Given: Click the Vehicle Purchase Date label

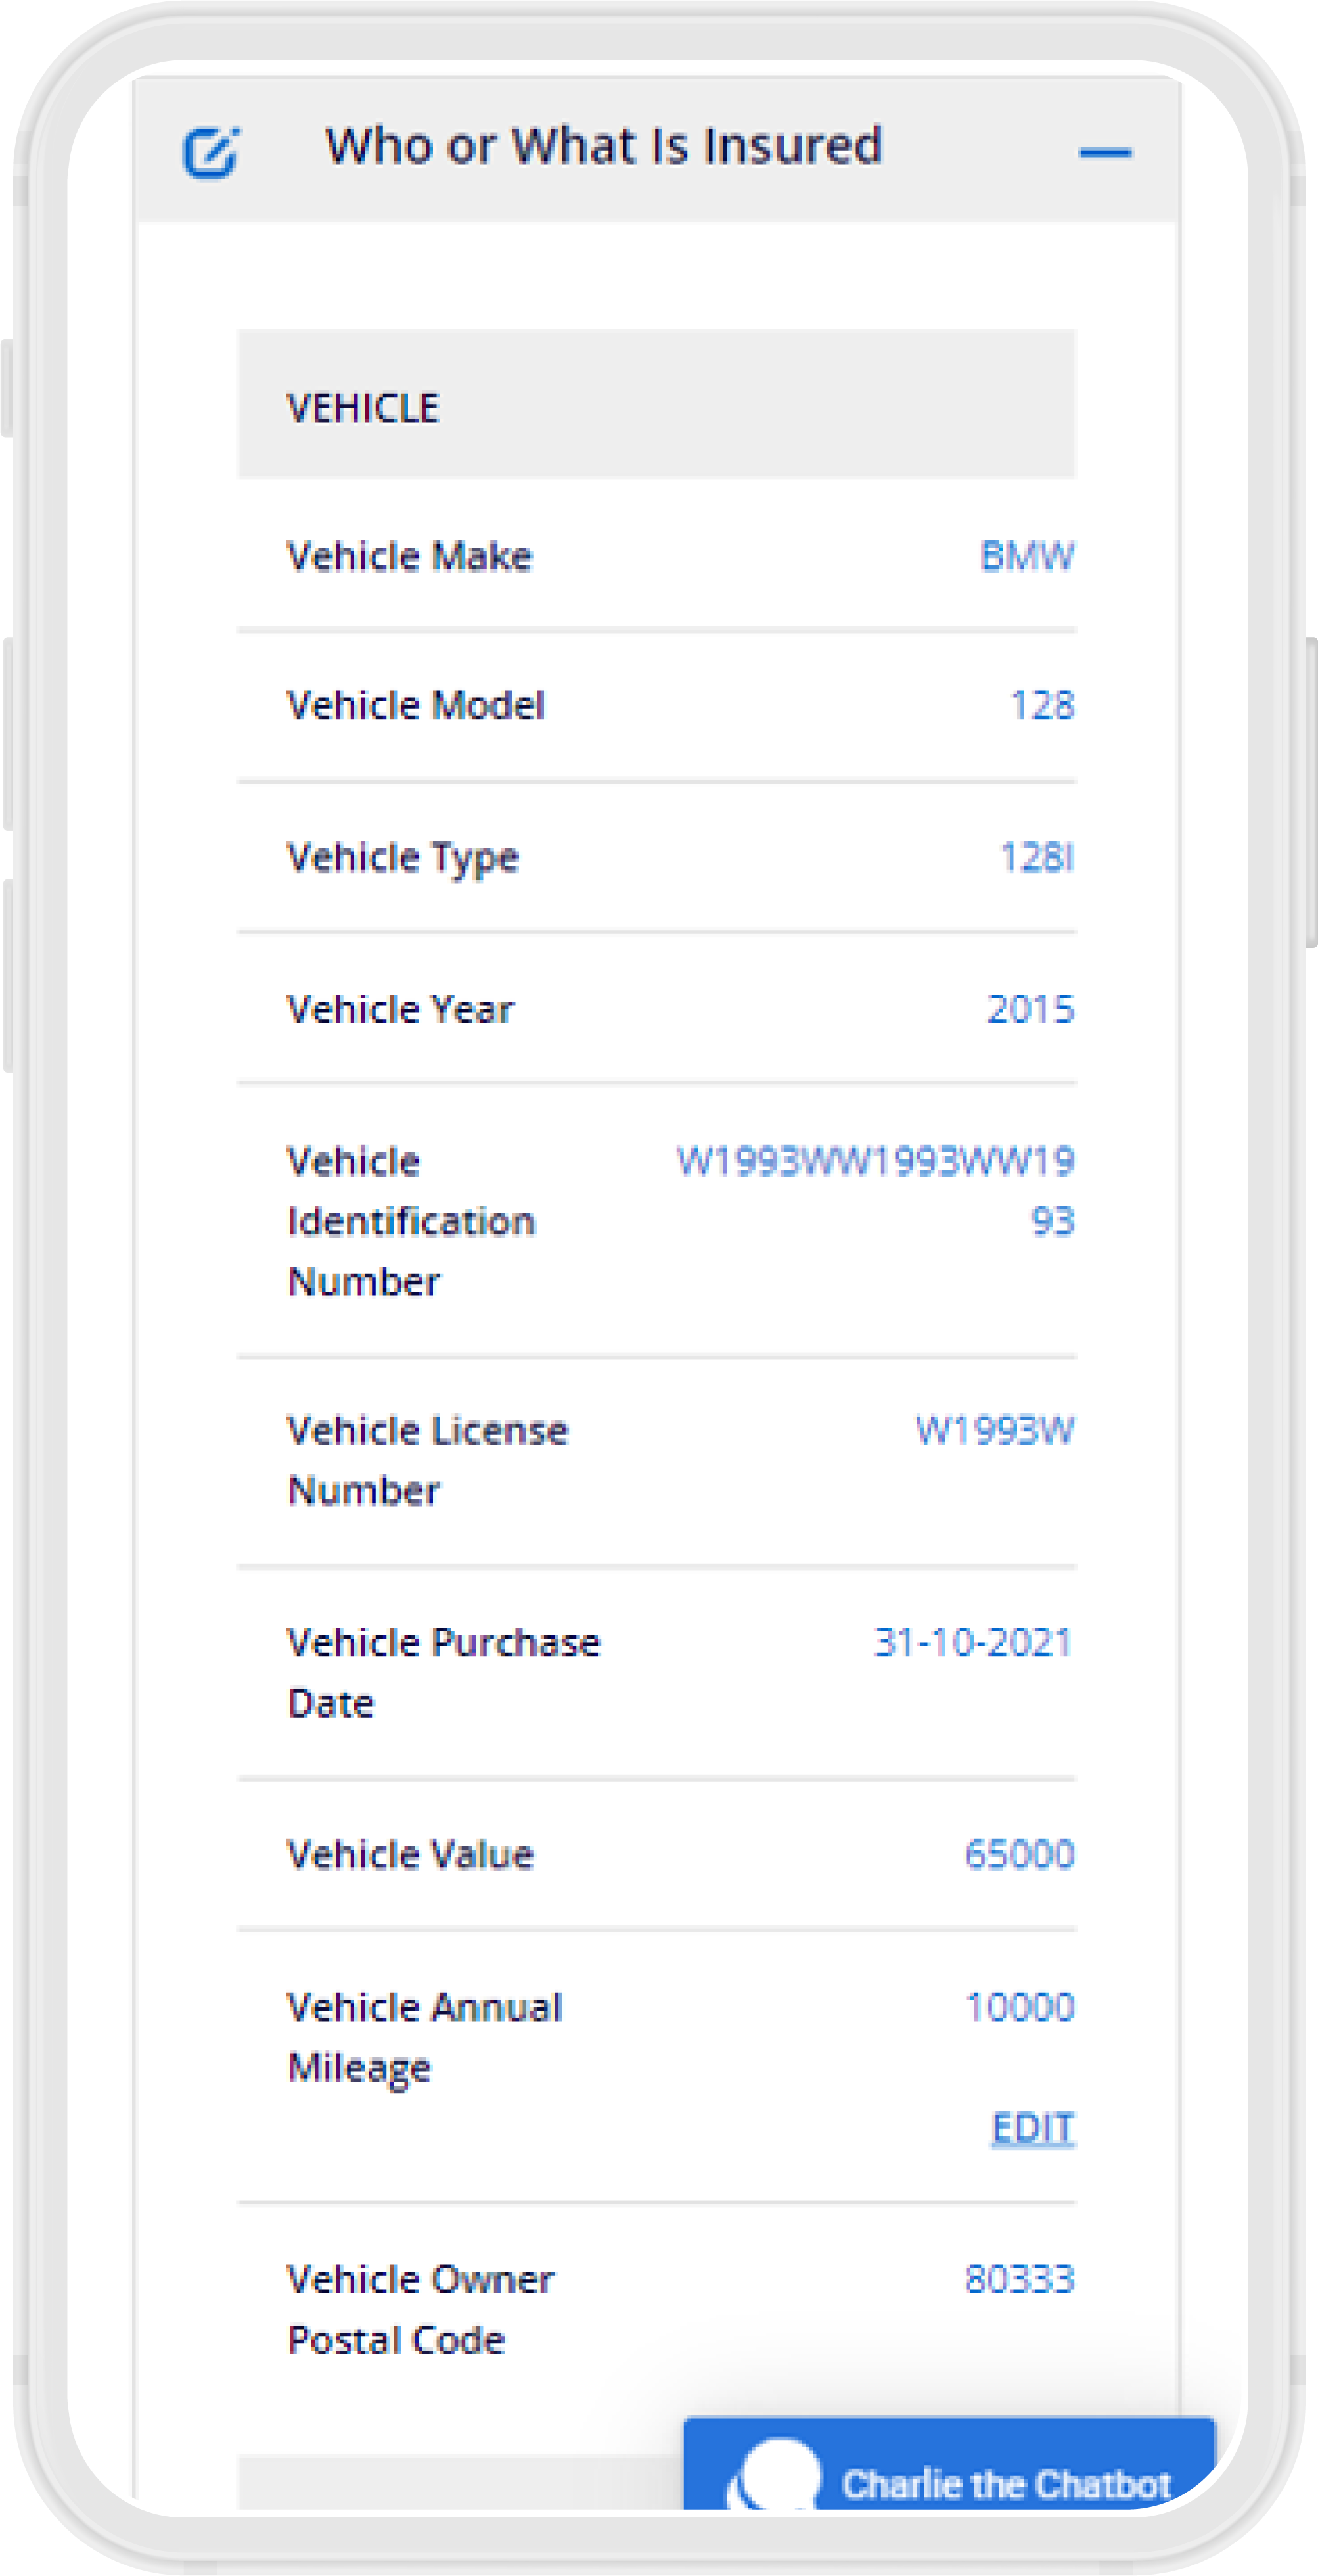Looking at the screenshot, I should [443, 1672].
